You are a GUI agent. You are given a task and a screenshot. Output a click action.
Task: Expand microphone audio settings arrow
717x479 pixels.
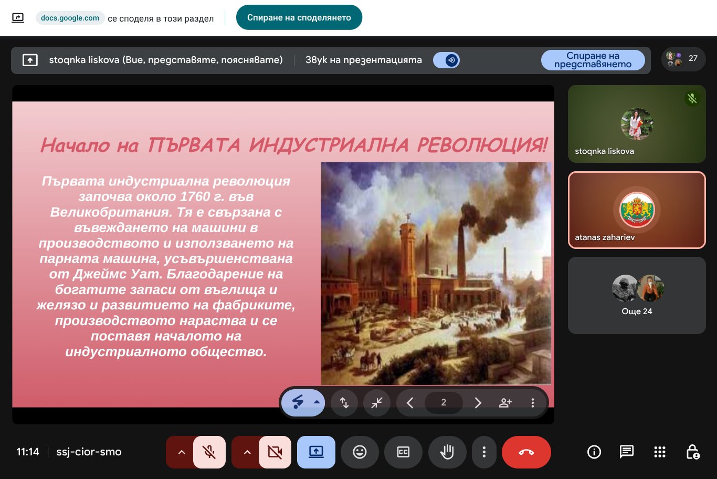coord(182,452)
